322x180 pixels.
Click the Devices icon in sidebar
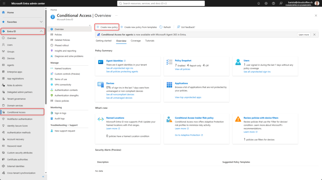[3, 58]
